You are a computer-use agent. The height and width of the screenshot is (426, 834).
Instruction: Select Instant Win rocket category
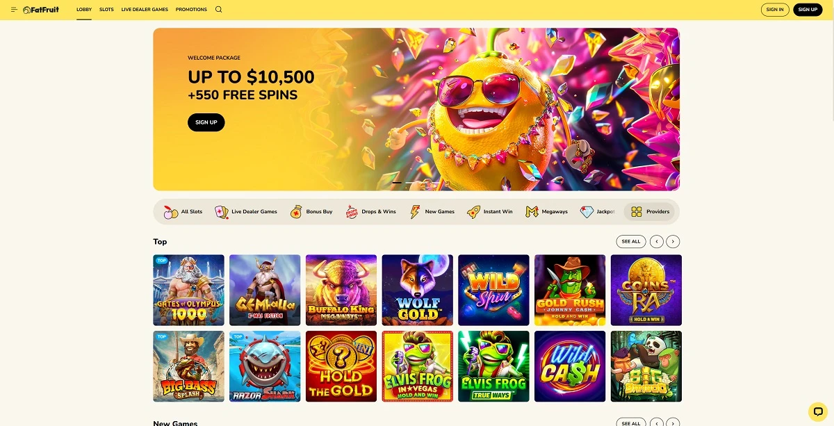click(473, 212)
